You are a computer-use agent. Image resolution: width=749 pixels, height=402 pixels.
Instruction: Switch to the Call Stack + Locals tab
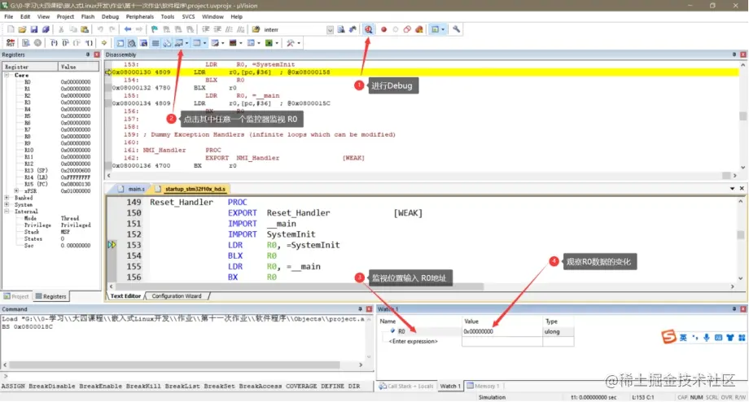pyautogui.click(x=406, y=387)
